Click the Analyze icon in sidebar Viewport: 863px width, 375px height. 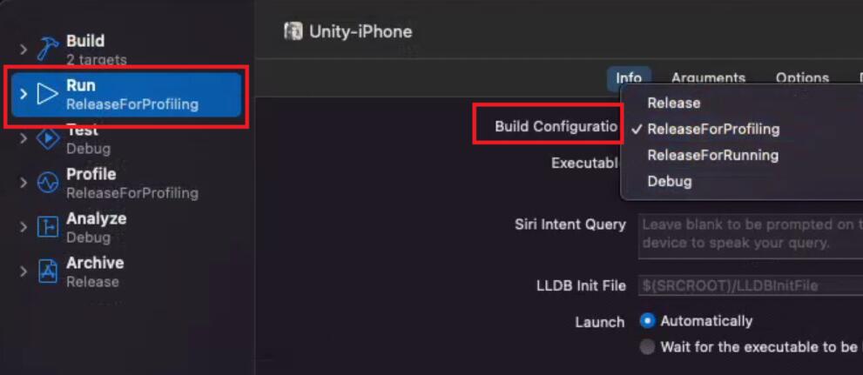coord(48,228)
